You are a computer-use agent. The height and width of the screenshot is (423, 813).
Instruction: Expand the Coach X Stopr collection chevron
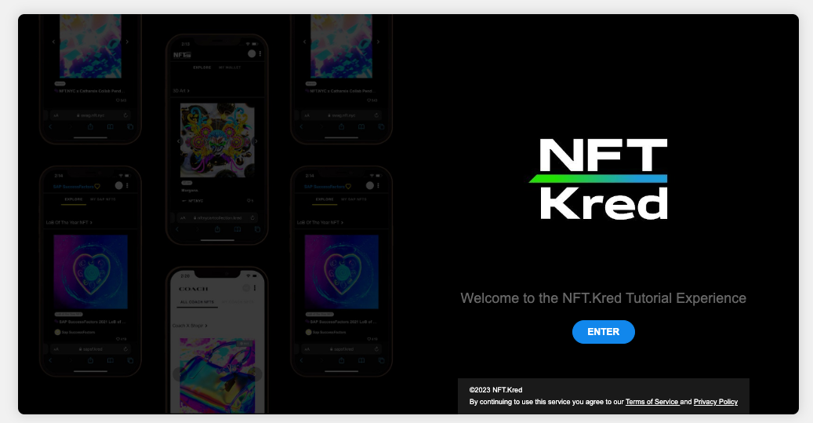pos(206,326)
